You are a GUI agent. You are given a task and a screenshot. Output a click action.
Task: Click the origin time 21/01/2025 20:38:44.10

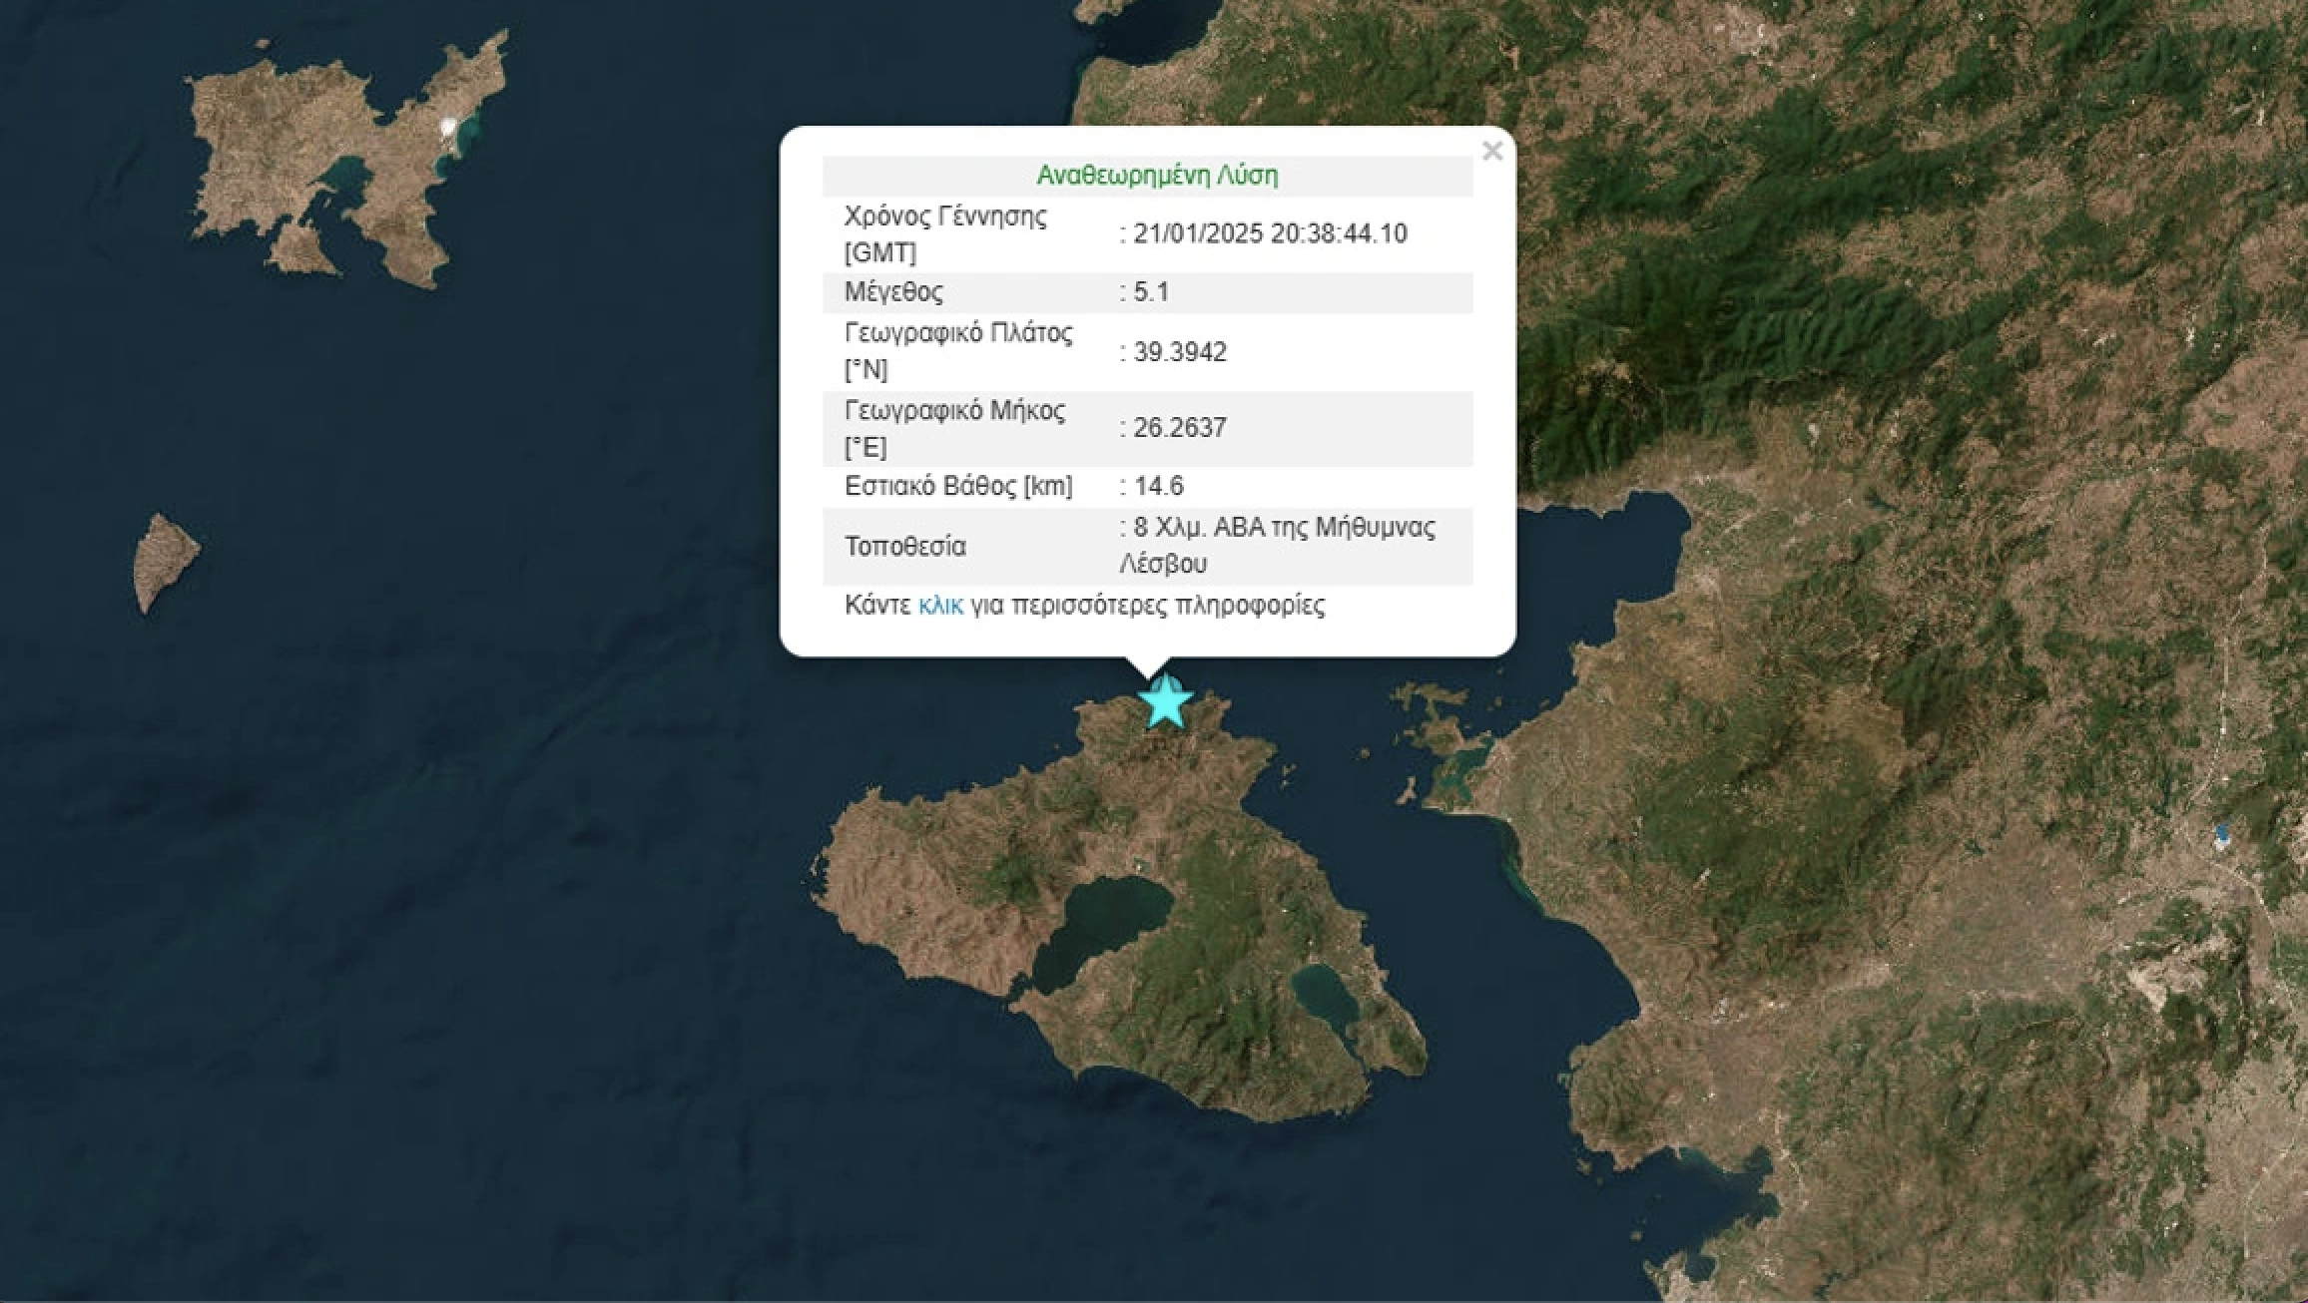coord(1270,233)
